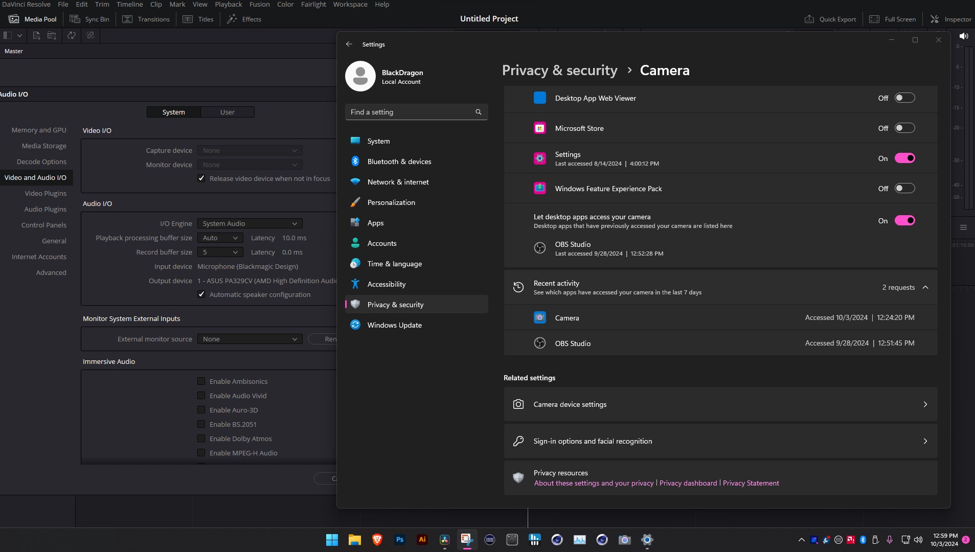The height and width of the screenshot is (552, 975).
Task: Switch to the User preferences tab
Action: (228, 112)
